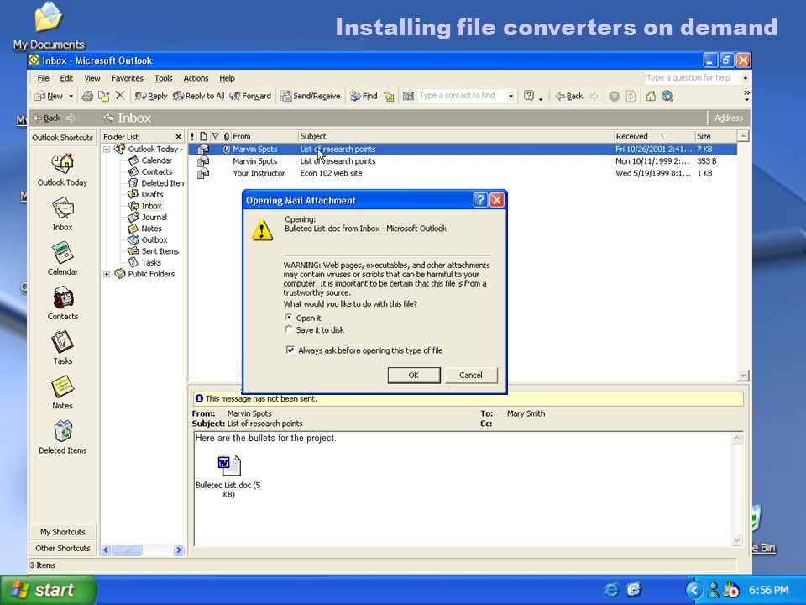
Task: Launch Internet Explorer from quick launch
Action: coord(611,590)
